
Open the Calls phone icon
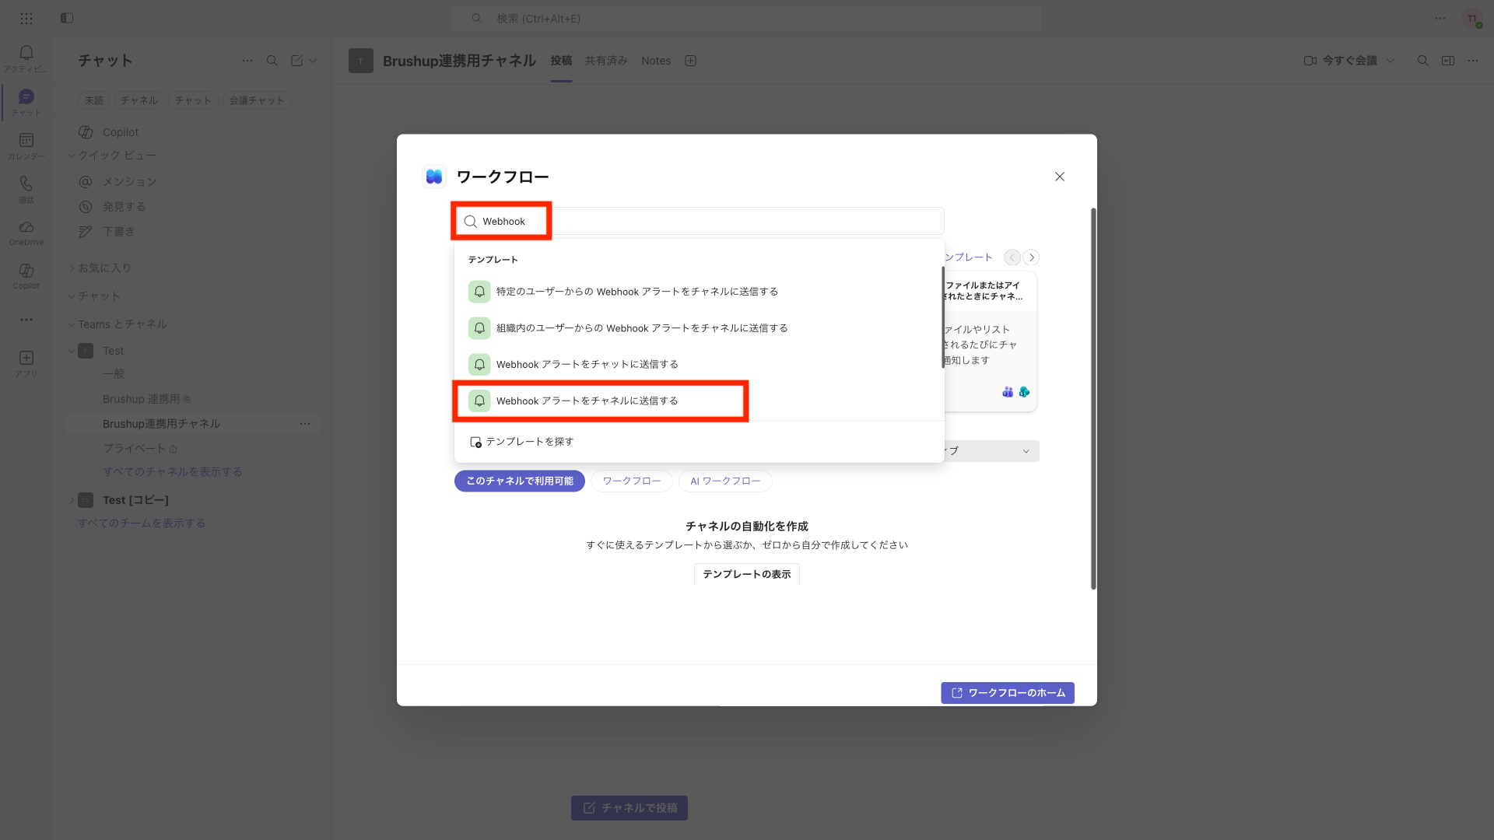(x=26, y=189)
